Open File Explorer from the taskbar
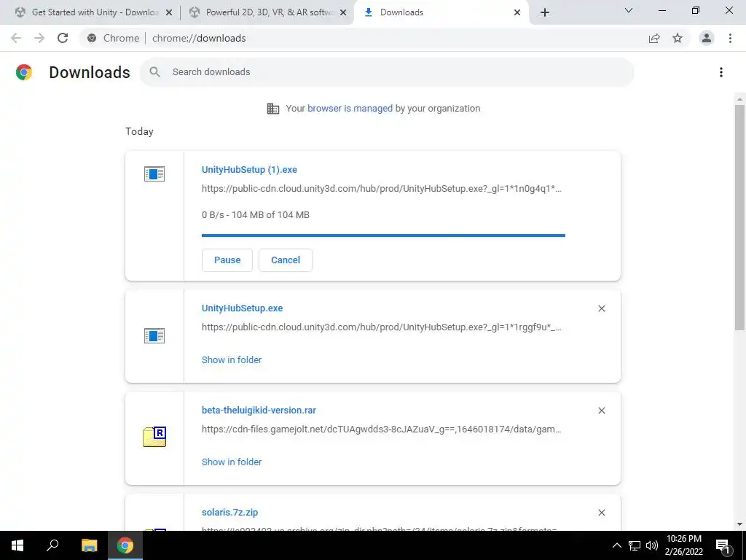The image size is (746, 560). pyautogui.click(x=89, y=545)
